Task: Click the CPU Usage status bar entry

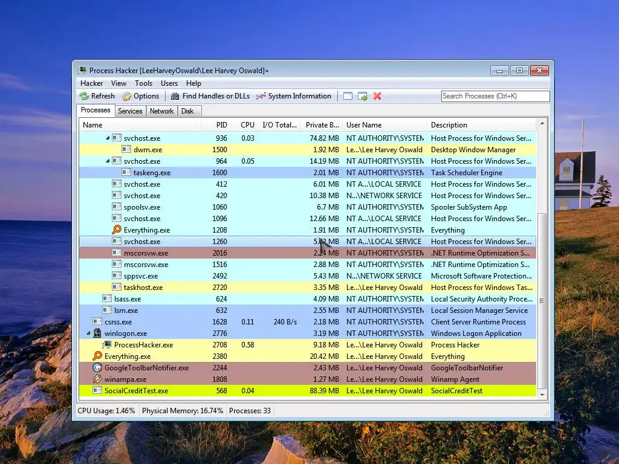Action: [106, 411]
